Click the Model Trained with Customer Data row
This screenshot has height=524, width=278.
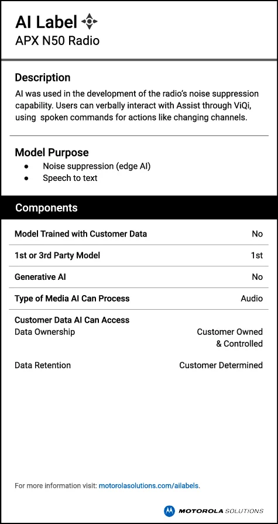(x=139, y=234)
